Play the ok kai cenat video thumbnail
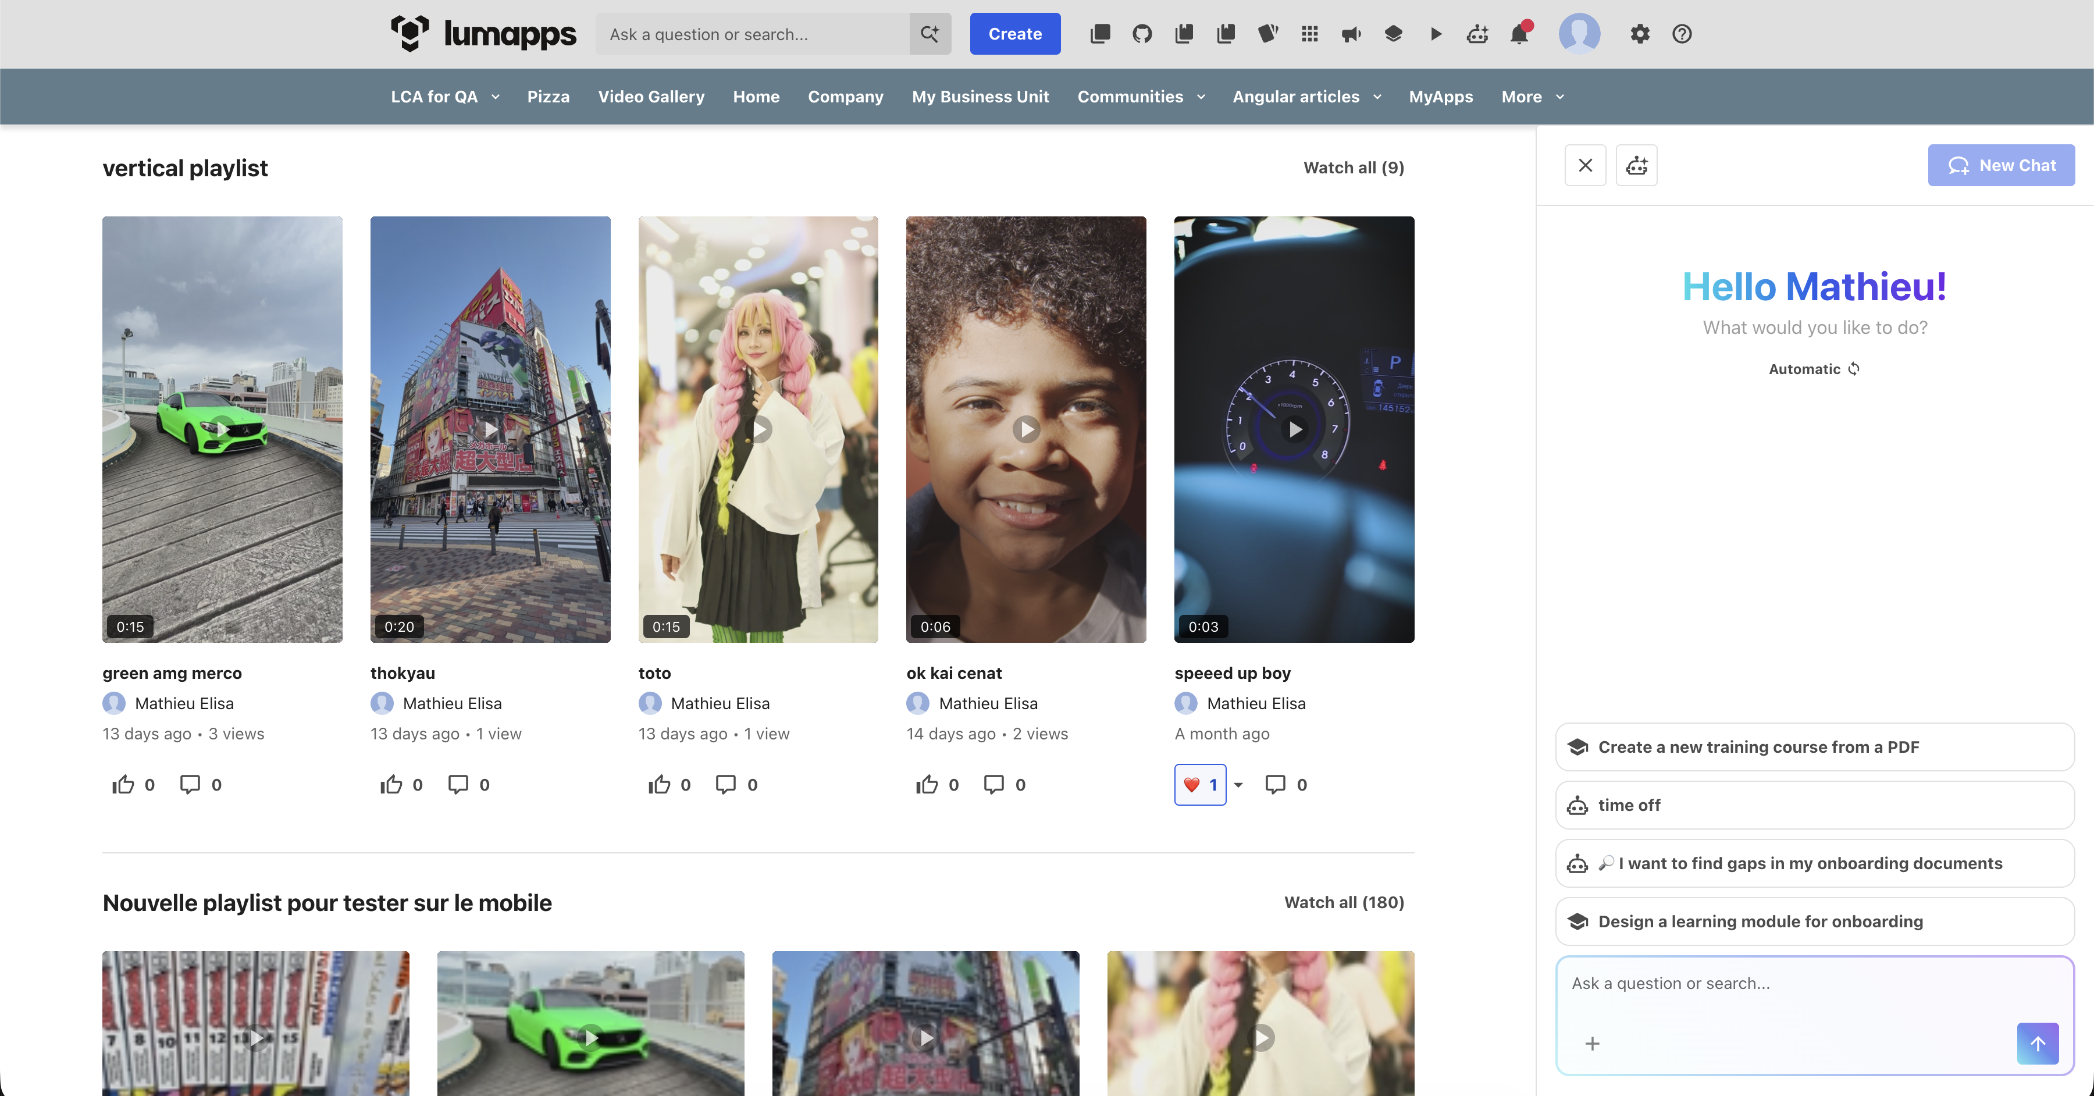 tap(1026, 429)
